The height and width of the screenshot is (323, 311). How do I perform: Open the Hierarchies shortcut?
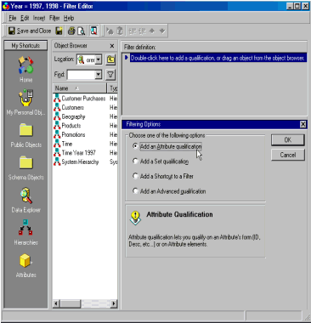[25, 232]
